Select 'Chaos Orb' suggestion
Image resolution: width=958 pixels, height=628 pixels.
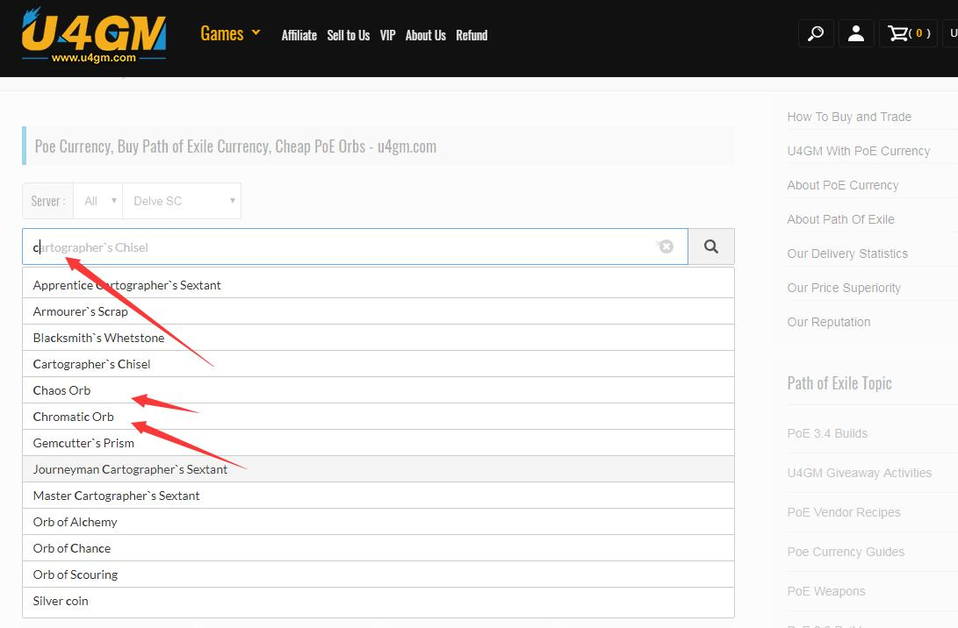point(378,390)
